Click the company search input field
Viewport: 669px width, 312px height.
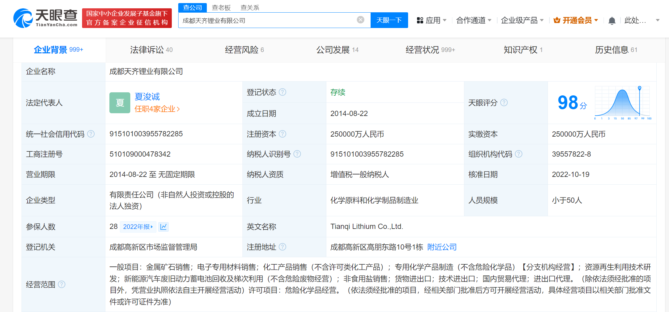point(267,20)
